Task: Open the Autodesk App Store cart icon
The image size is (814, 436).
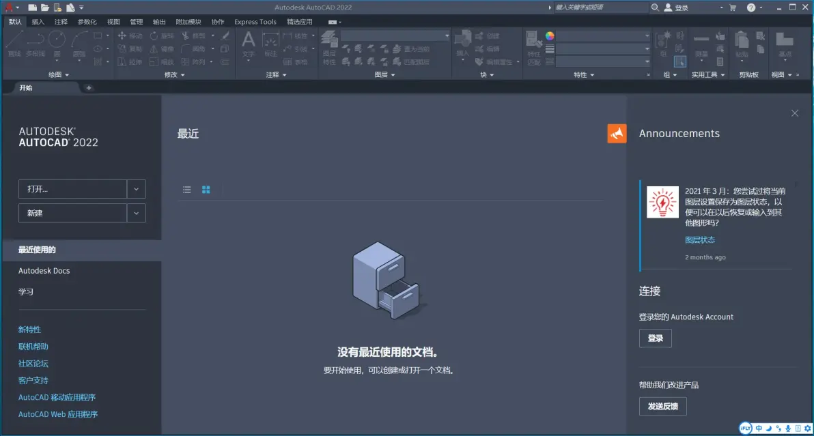Action: (x=733, y=8)
